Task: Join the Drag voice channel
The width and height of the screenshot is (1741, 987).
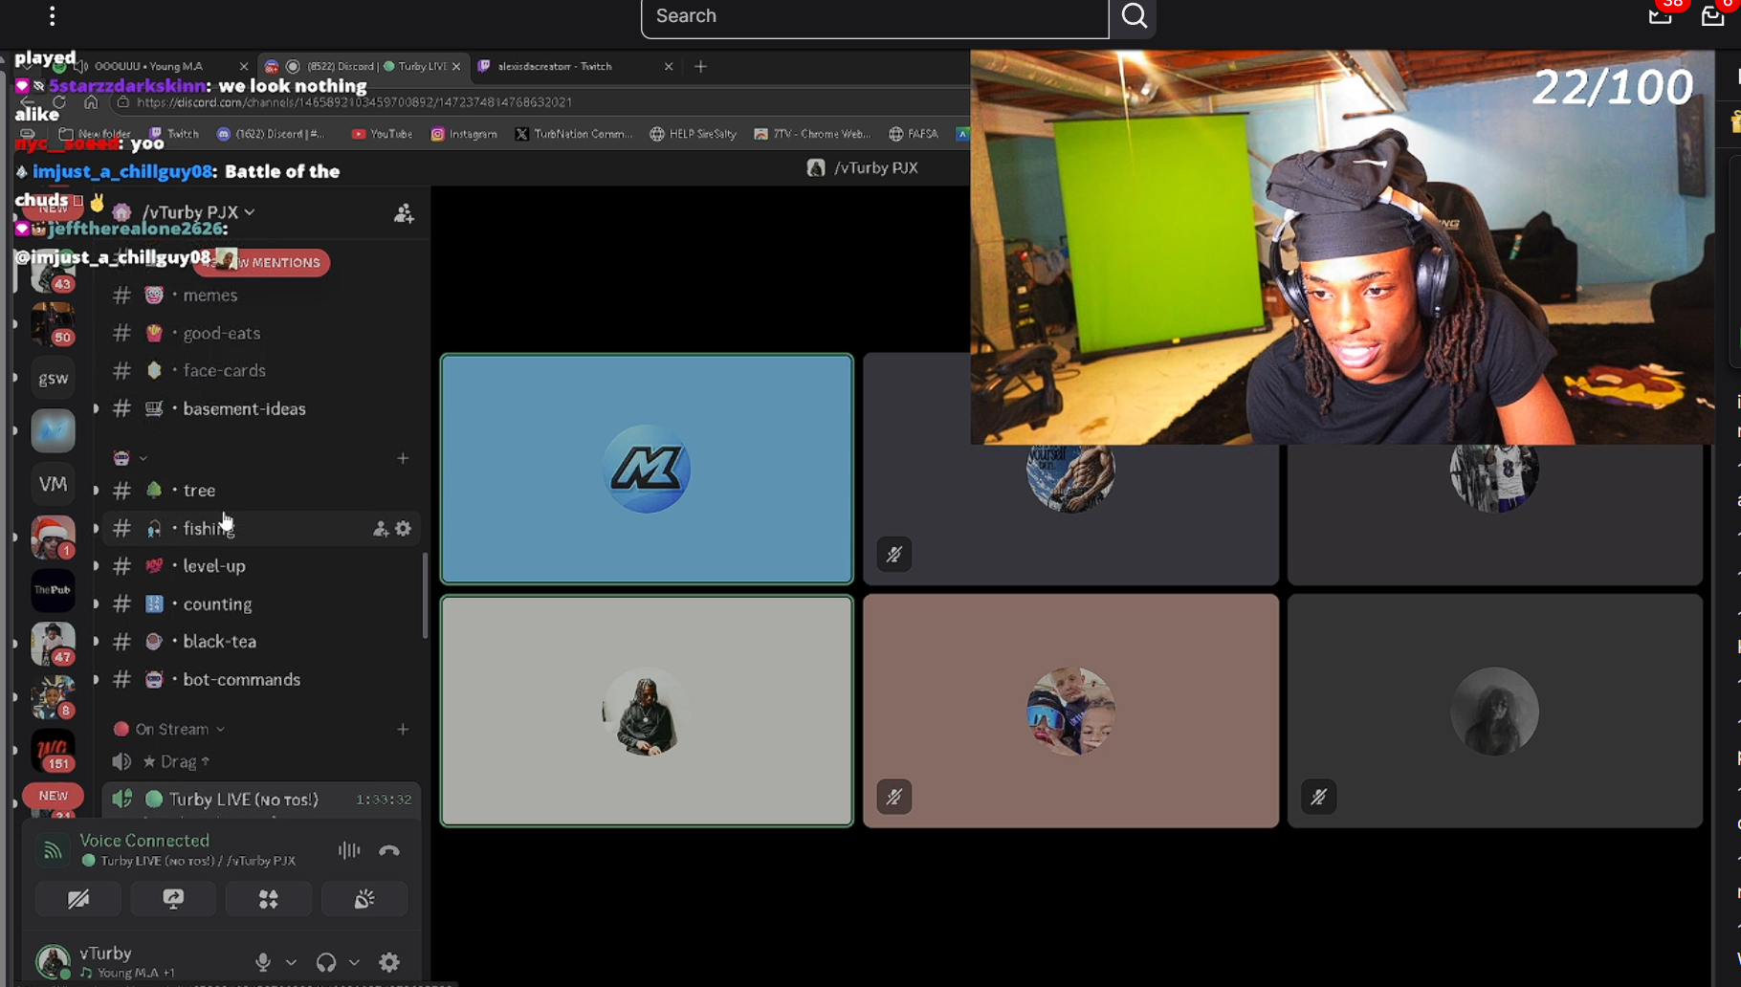Action: click(178, 761)
